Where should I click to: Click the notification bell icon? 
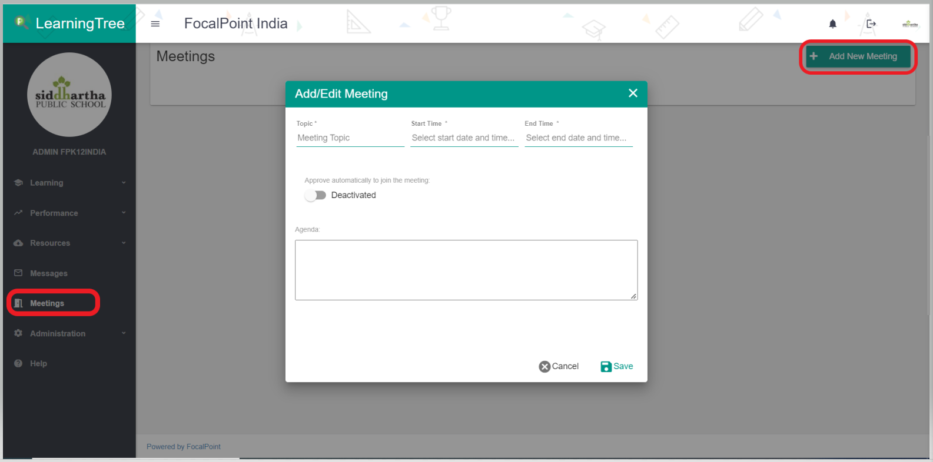pyautogui.click(x=832, y=24)
